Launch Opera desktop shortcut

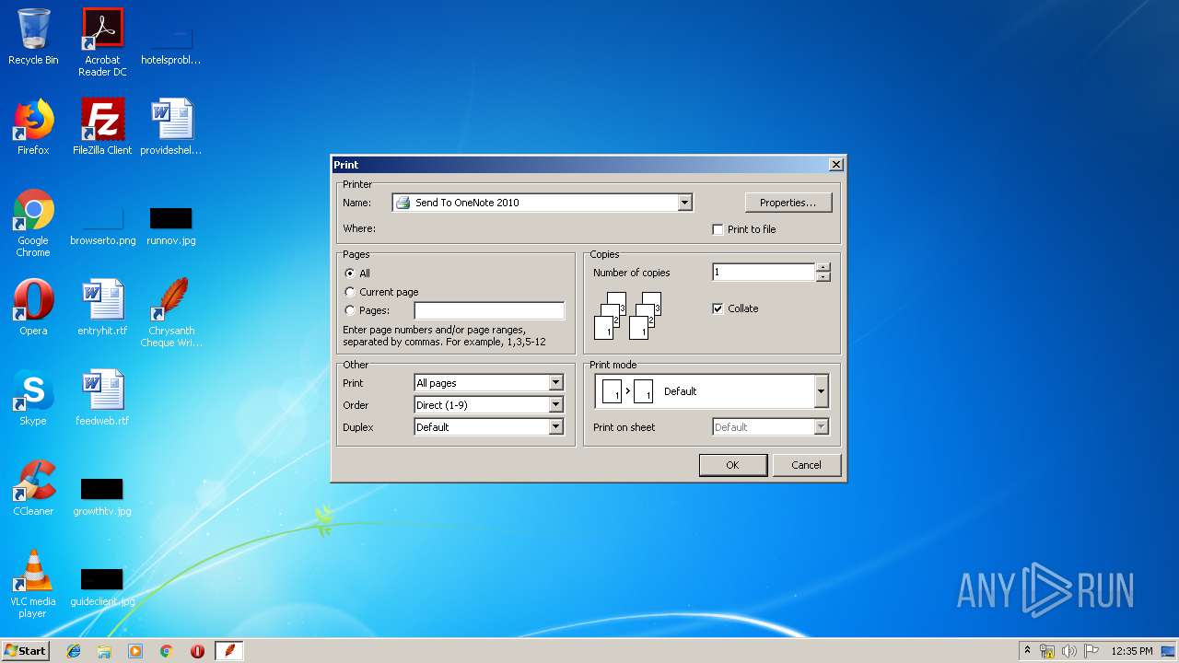[x=33, y=308]
